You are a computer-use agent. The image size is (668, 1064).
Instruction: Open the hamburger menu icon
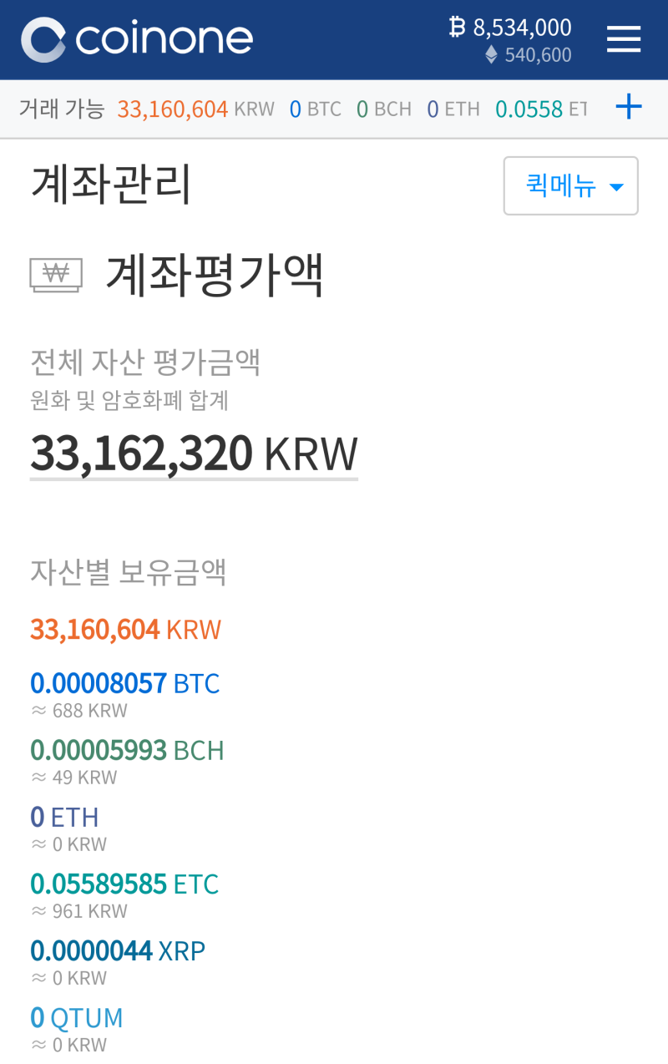click(624, 39)
